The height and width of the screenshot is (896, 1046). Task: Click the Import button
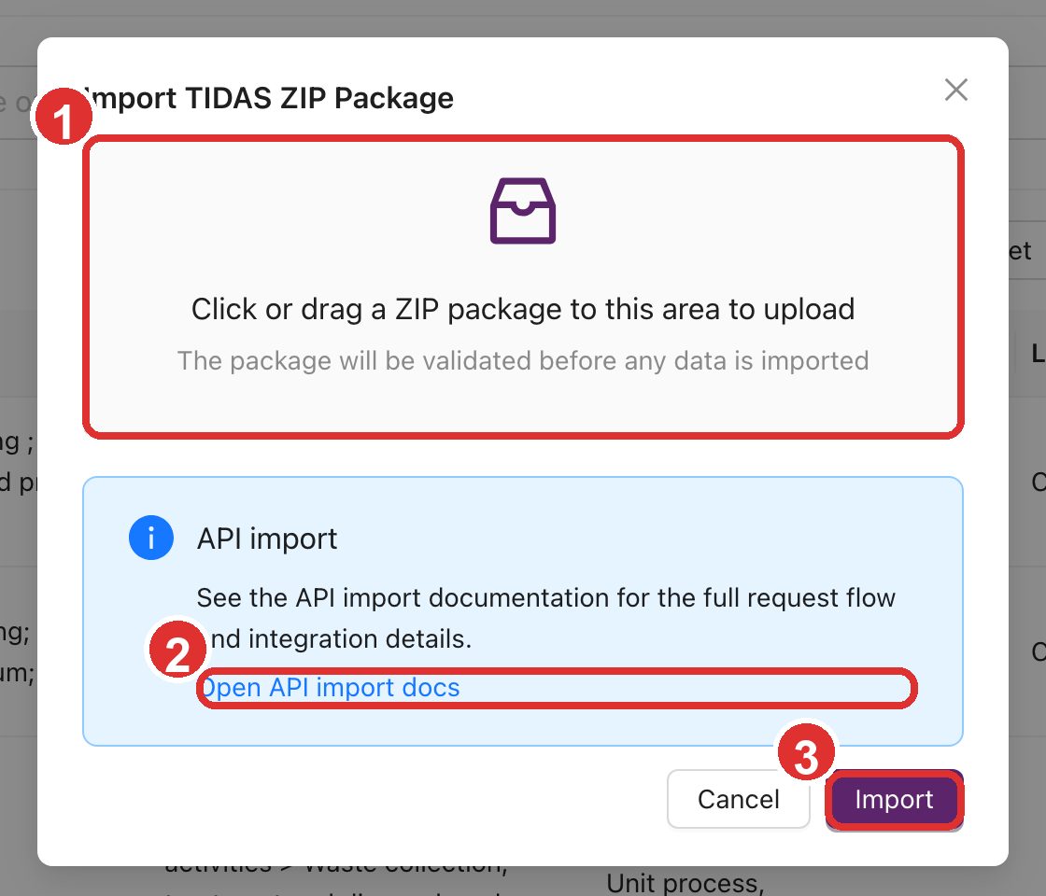[x=894, y=799]
